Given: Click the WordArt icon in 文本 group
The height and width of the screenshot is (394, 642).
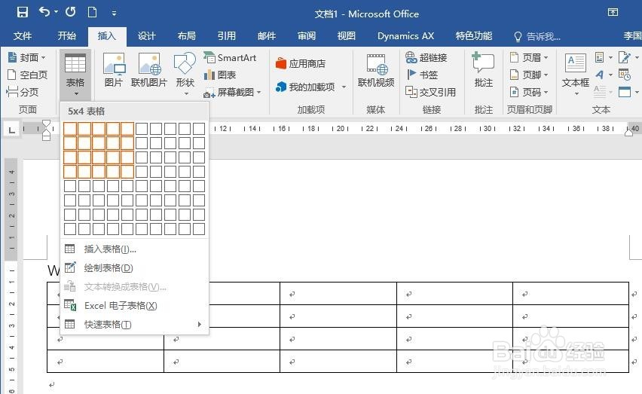Looking at the screenshot, I should point(601,75).
